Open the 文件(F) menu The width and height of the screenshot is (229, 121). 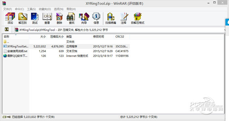(8, 9)
